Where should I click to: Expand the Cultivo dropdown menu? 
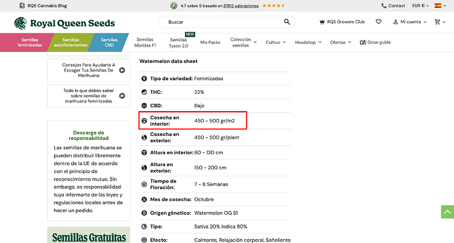pos(276,43)
